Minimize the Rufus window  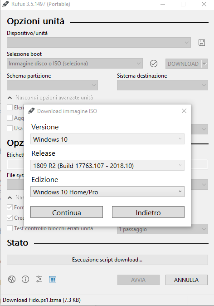[163, 4]
